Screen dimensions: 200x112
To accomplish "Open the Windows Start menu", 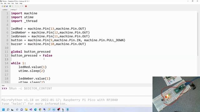I will [3, 110].
